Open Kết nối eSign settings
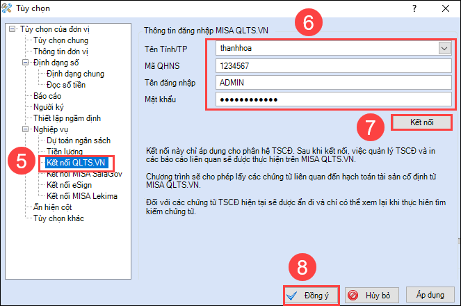This screenshot has height=306, width=461. click(x=69, y=185)
